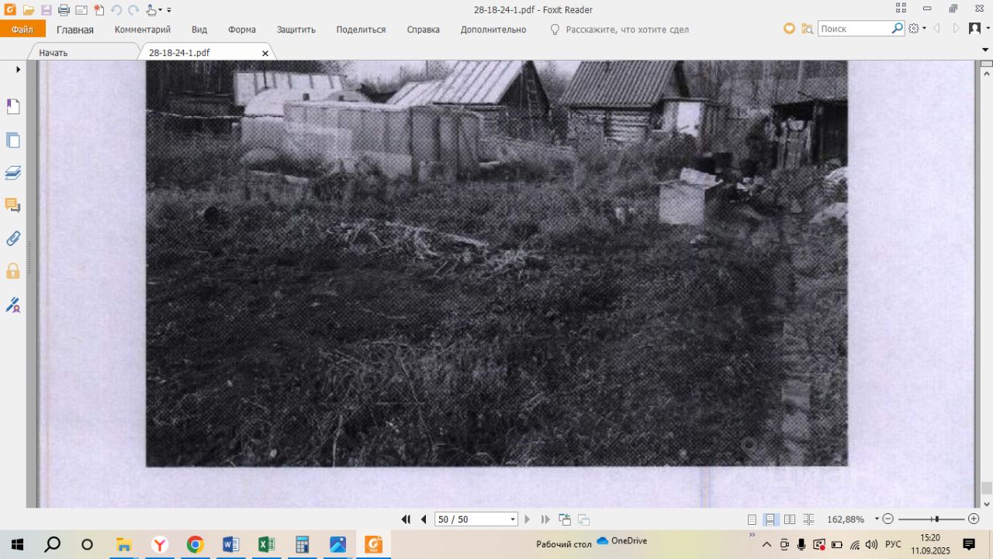Open the touch mode hand dropdown
The image size is (993, 559).
(154, 10)
